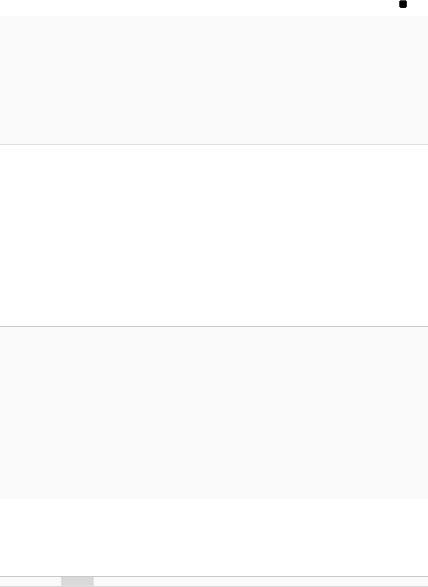Click bottom border line below scrollbar track
Screen dimensions: 428x587
point(214,586)
